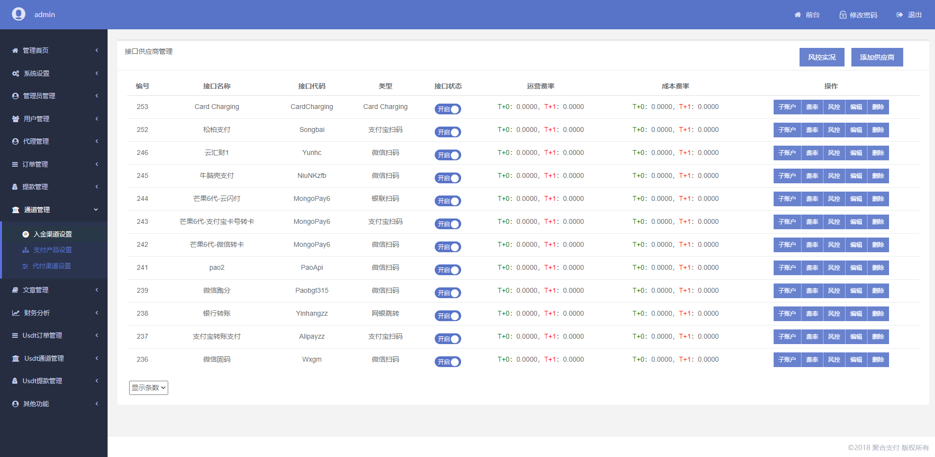Expand the Usdt通道管理 menu chevron
935x457 pixels.
[x=97, y=358]
